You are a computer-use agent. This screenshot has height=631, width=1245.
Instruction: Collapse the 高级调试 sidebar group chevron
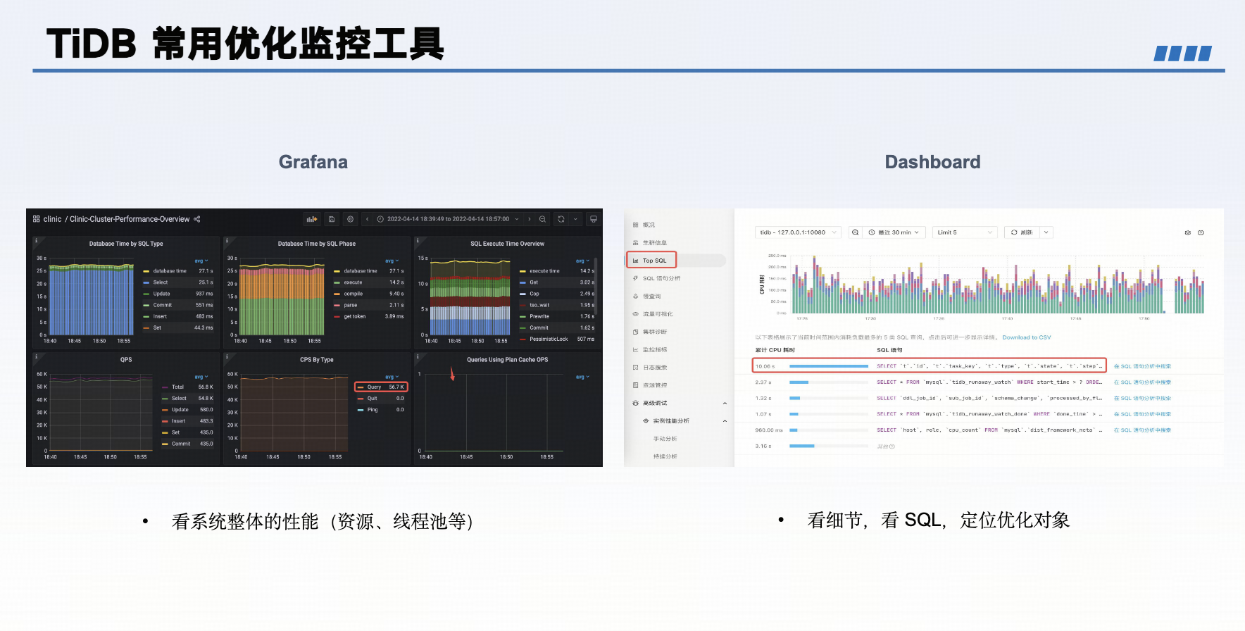(x=725, y=404)
